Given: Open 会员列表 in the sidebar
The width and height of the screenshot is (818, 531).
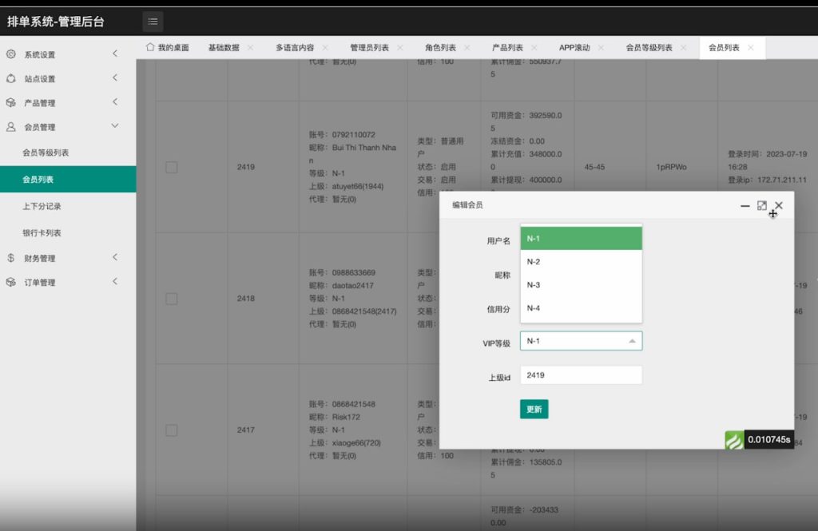Looking at the screenshot, I should [x=68, y=180].
